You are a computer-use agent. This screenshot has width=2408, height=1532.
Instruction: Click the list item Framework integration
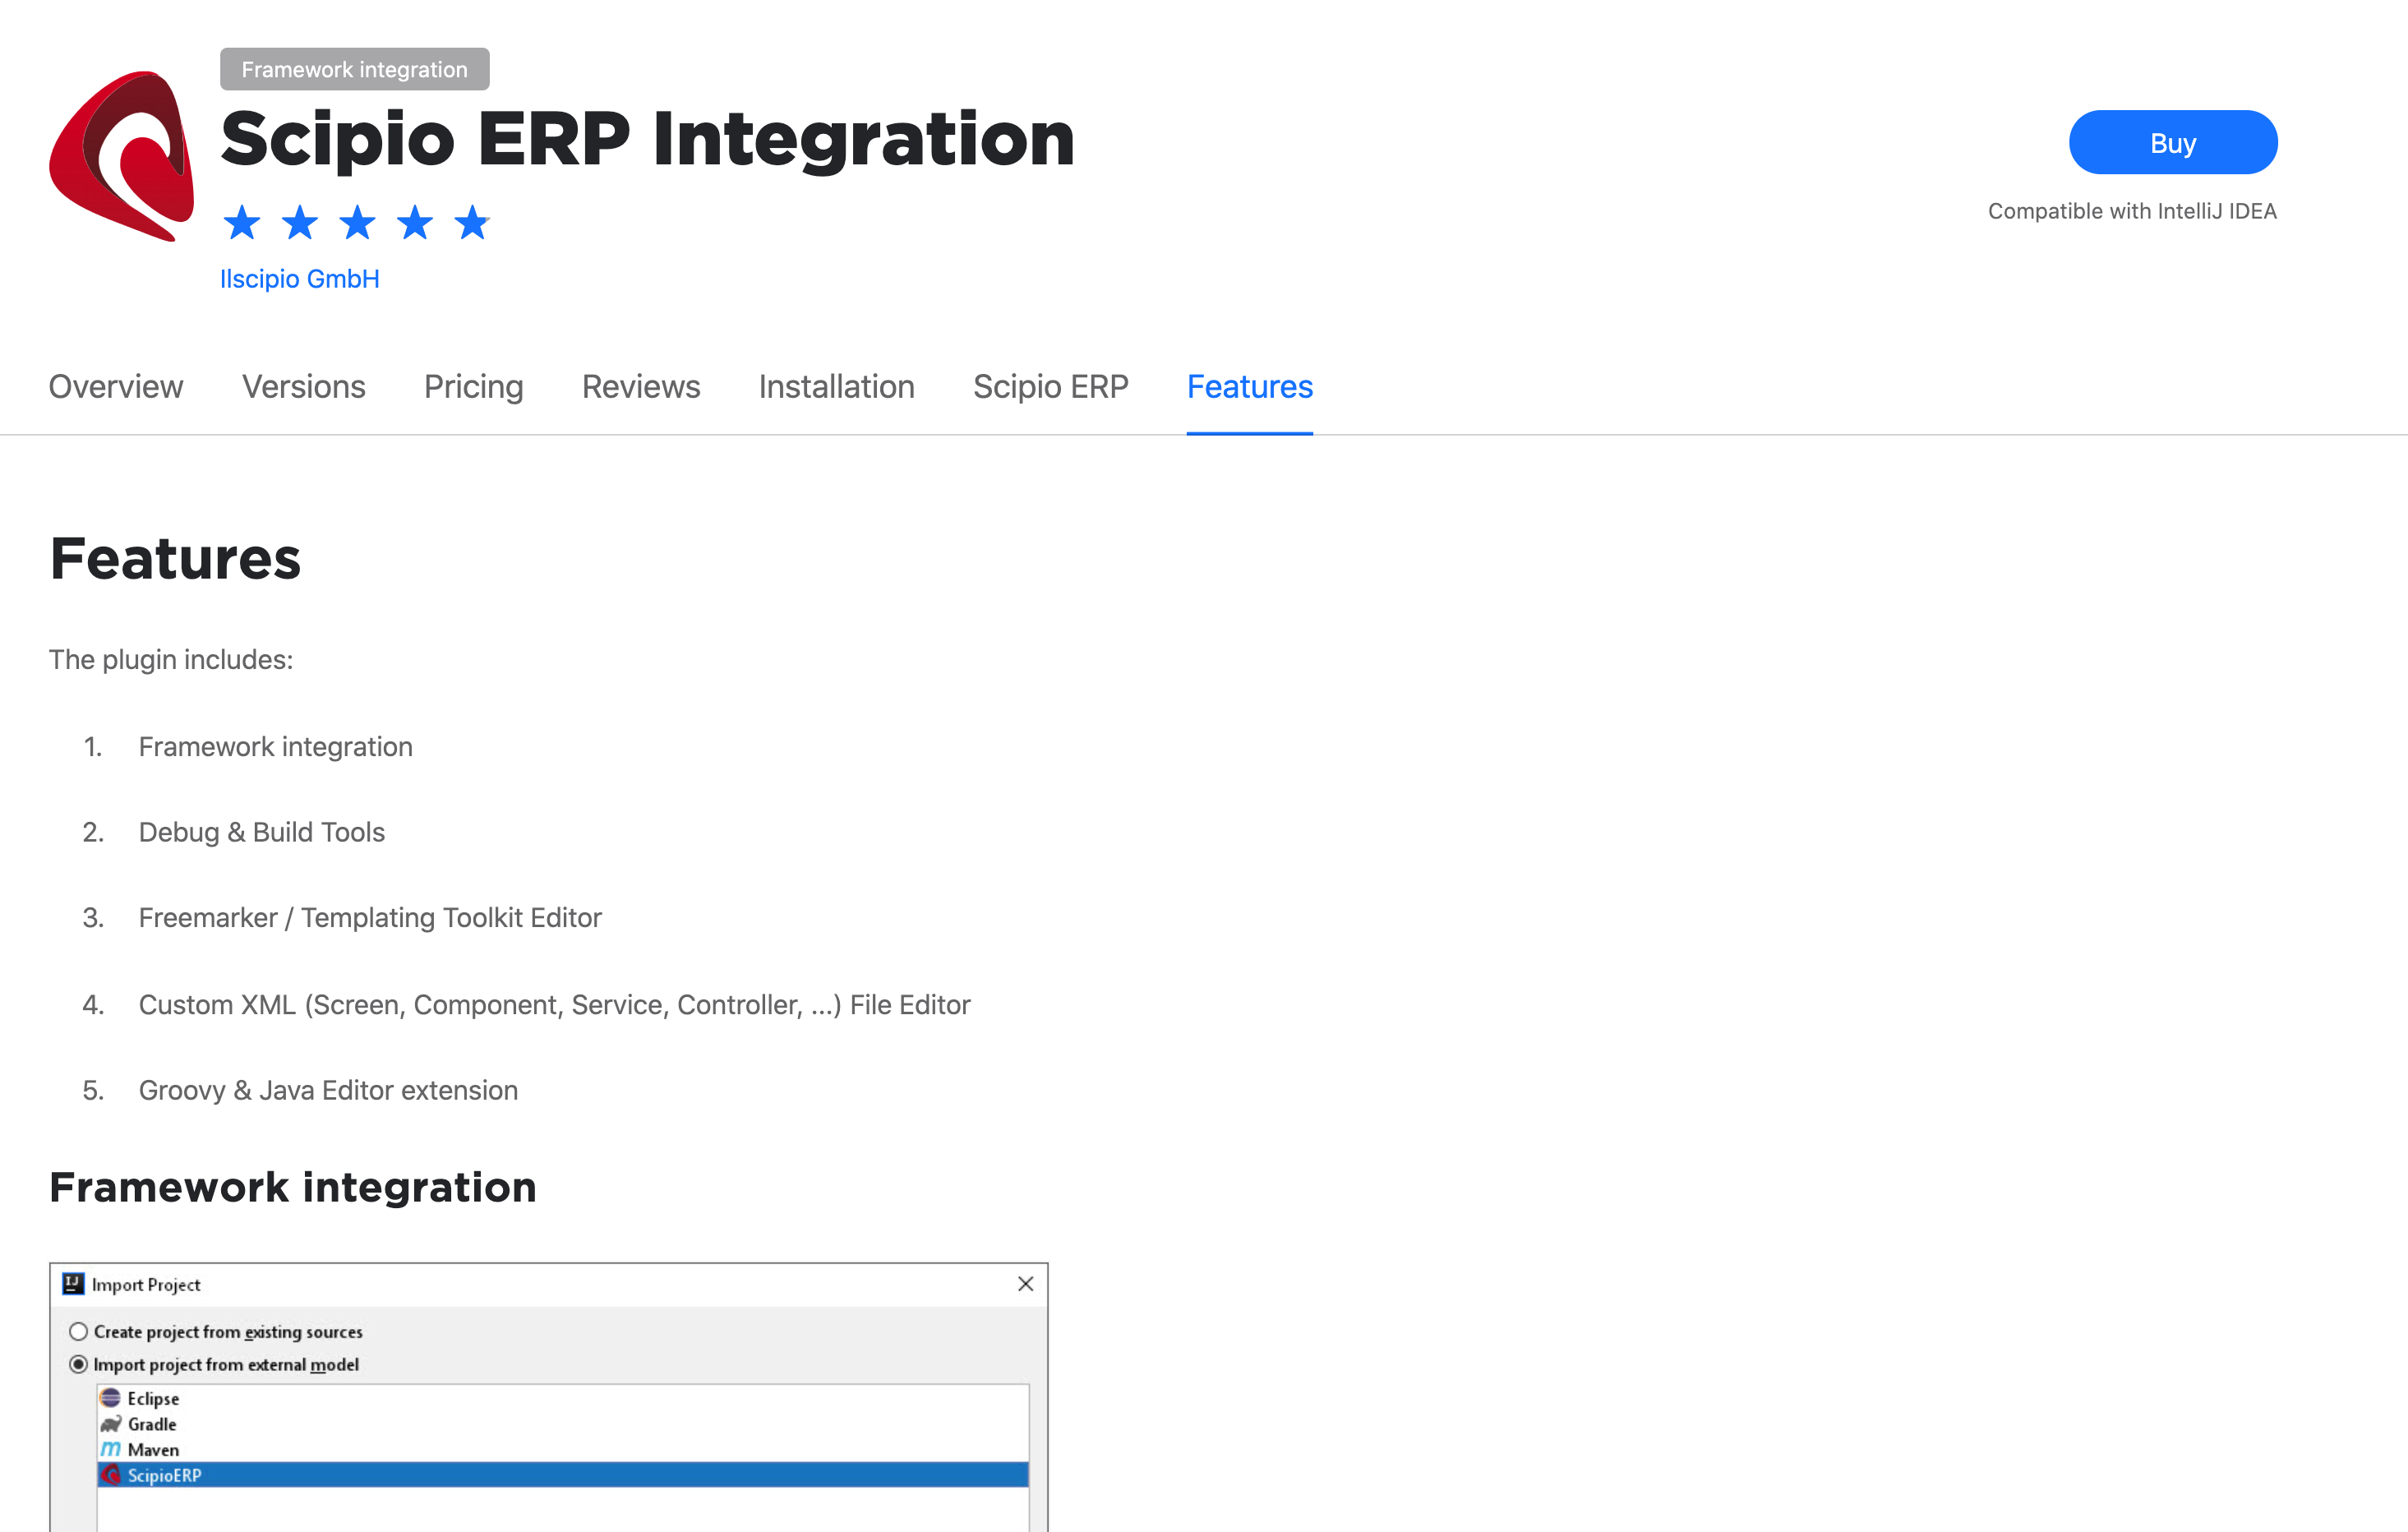(276, 747)
